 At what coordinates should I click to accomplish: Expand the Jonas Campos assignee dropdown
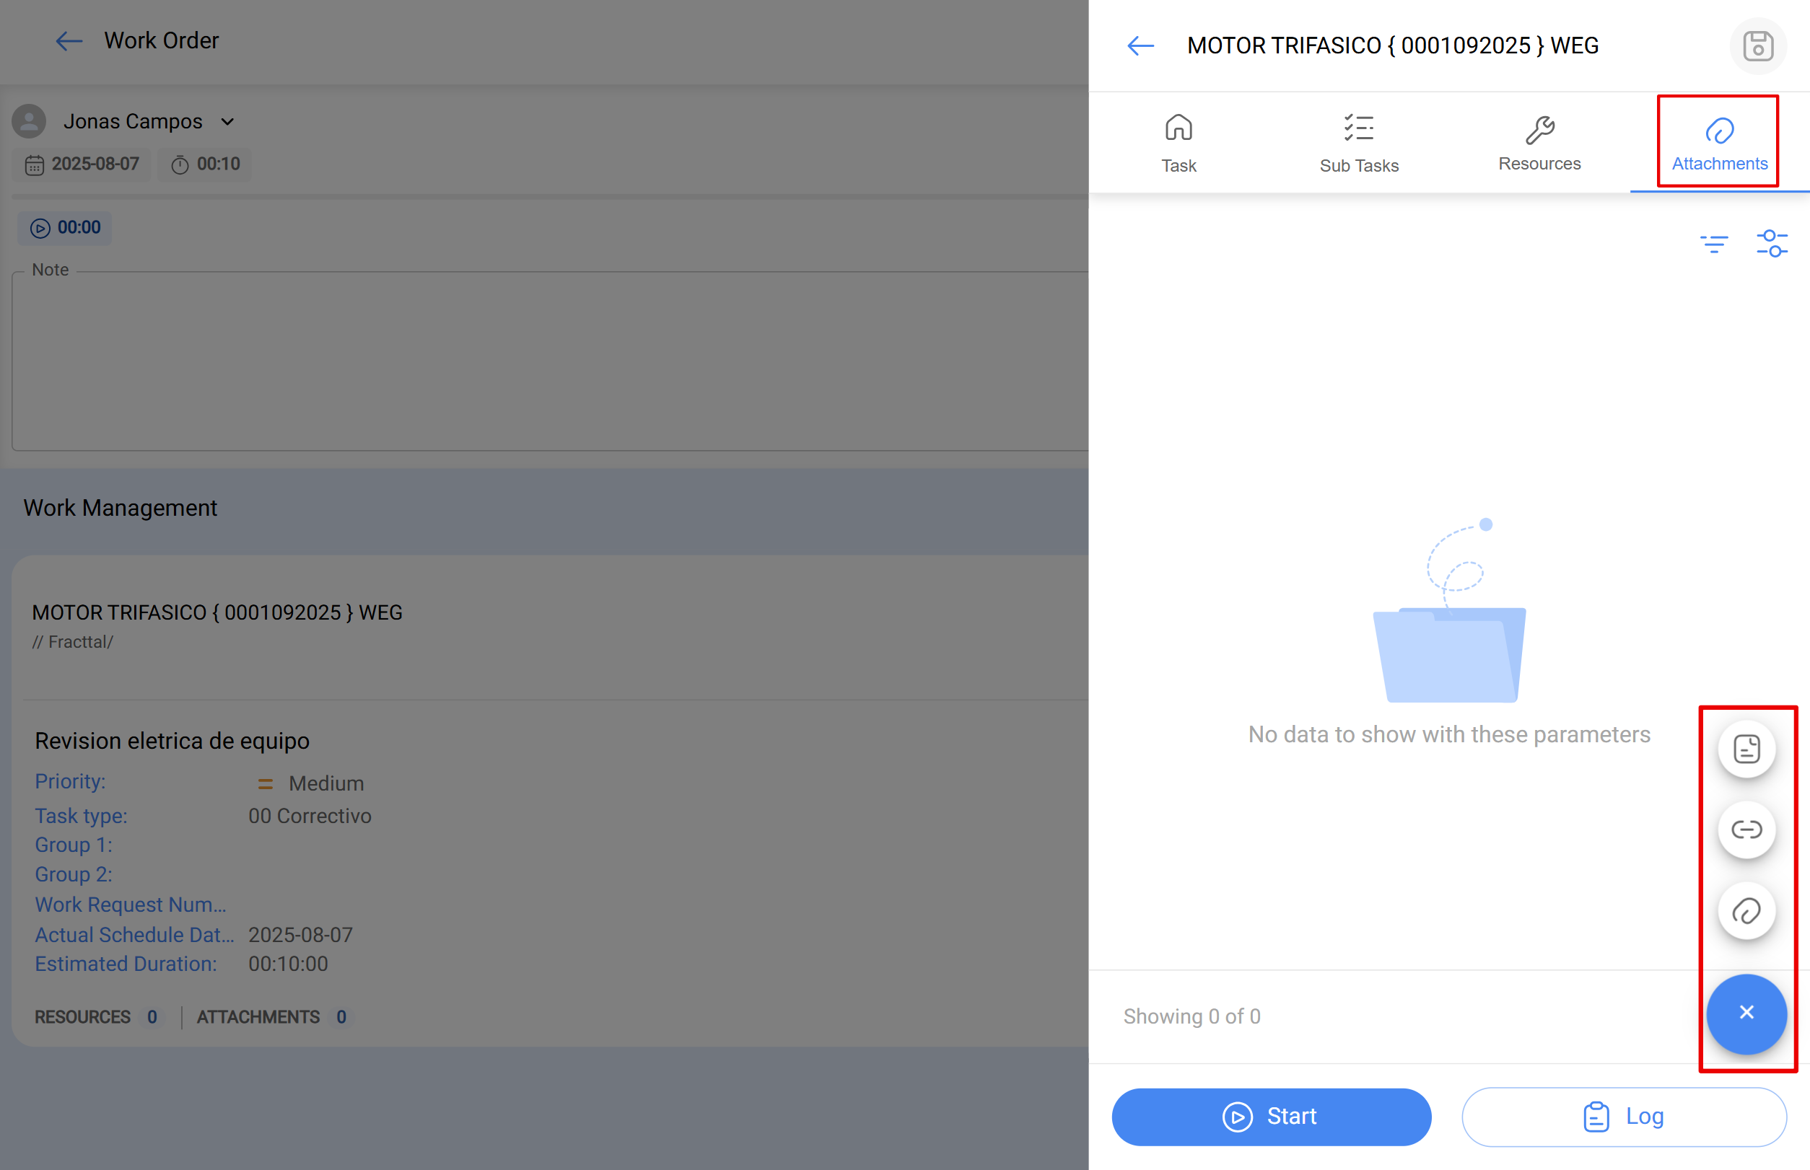(227, 122)
